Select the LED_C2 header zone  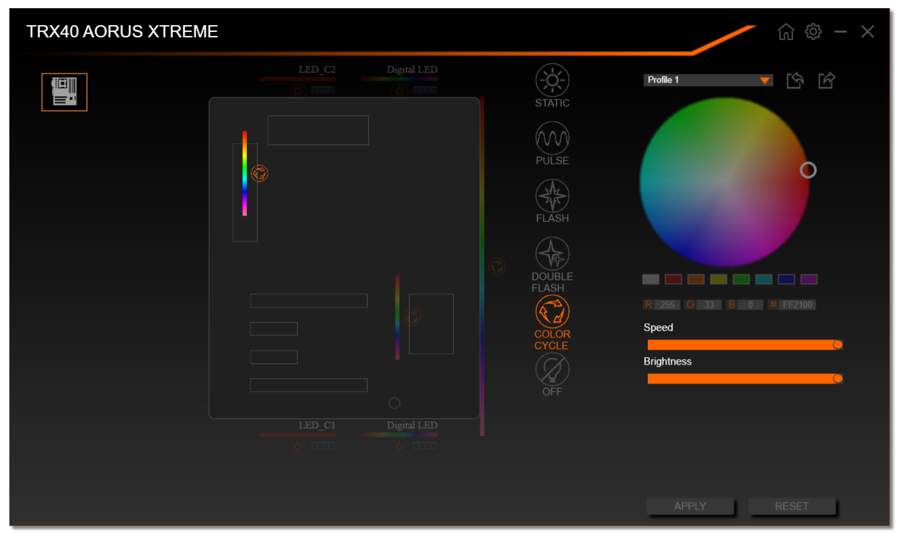298,80
